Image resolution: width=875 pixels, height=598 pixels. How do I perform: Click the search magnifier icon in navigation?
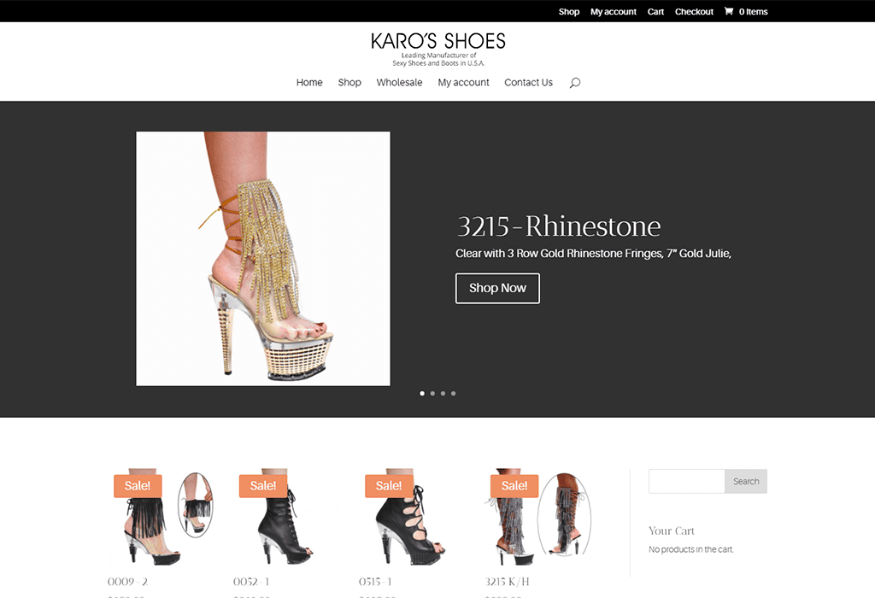pyautogui.click(x=575, y=82)
